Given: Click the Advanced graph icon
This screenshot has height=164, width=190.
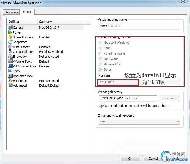Looking at the screenshot, I should point(10,85).
